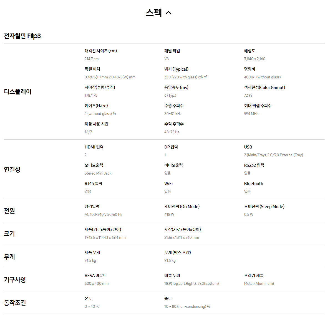Collapse the 스펙 section chevron
The width and height of the screenshot is (325, 315).
click(x=168, y=13)
